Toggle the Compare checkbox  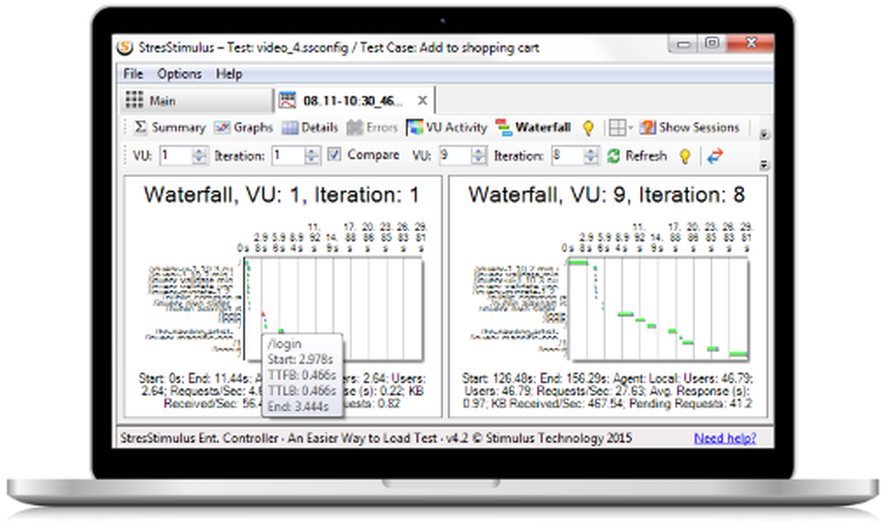[x=334, y=155]
